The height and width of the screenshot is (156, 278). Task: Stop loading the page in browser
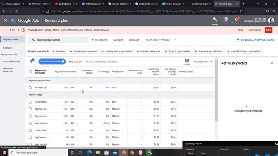pyautogui.click(x=17, y=11)
